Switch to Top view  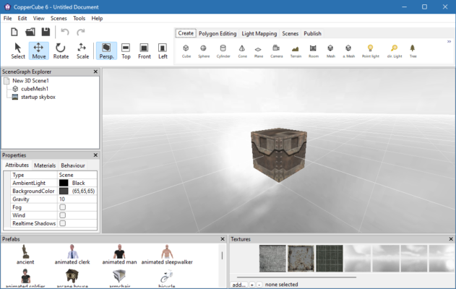(x=126, y=51)
